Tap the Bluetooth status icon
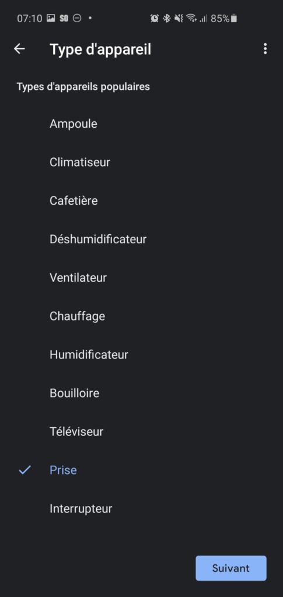The image size is (283, 597). coord(166,18)
